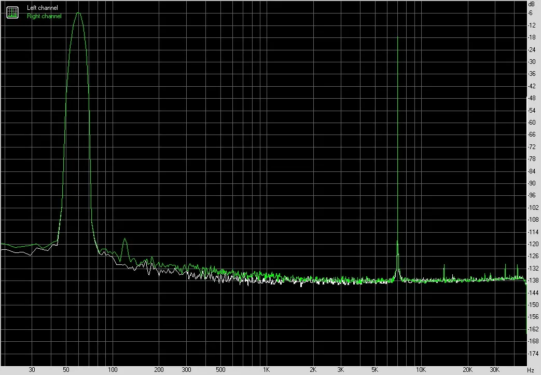Click the 10K frequency label
This screenshot has width=541, height=375.
(421, 370)
